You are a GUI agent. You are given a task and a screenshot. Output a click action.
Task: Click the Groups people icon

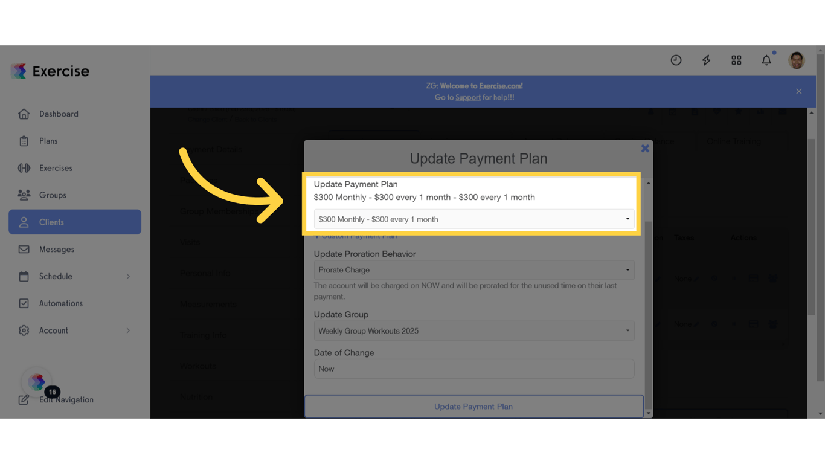[x=24, y=195]
